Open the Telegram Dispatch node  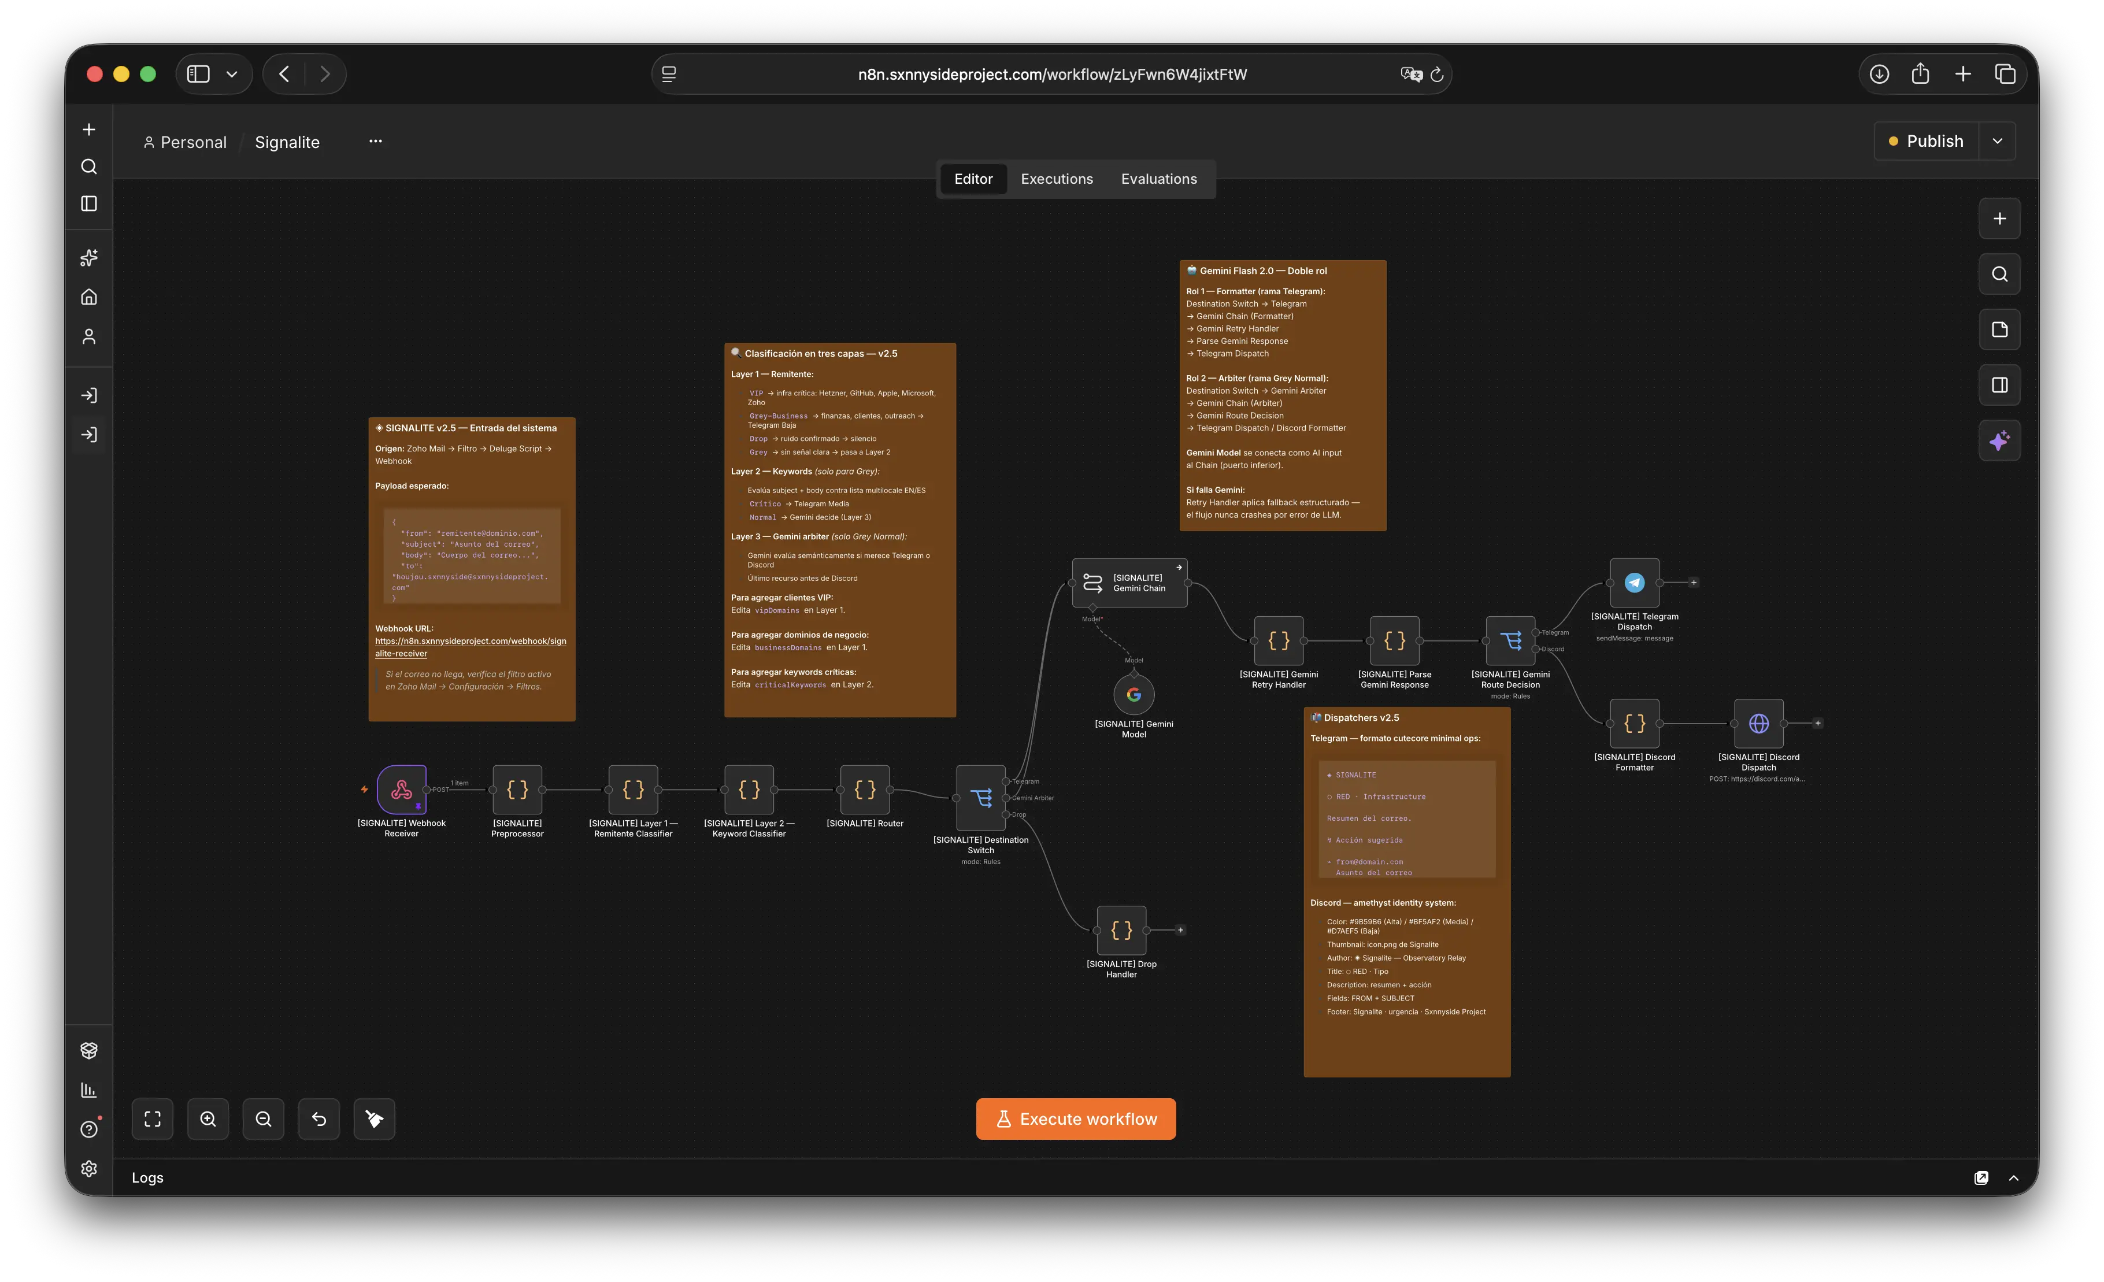pyautogui.click(x=1635, y=583)
